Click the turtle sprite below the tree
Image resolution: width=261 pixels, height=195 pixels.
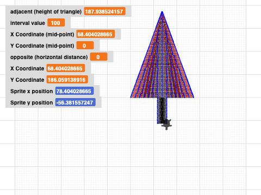pyautogui.click(x=166, y=125)
